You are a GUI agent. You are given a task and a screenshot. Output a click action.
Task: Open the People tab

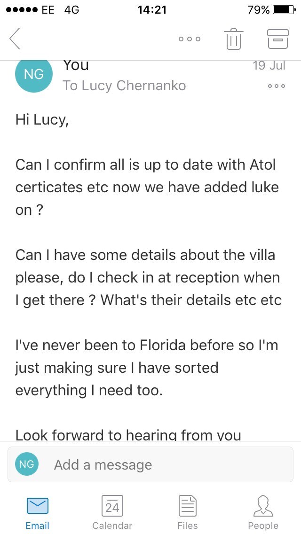pos(263,512)
